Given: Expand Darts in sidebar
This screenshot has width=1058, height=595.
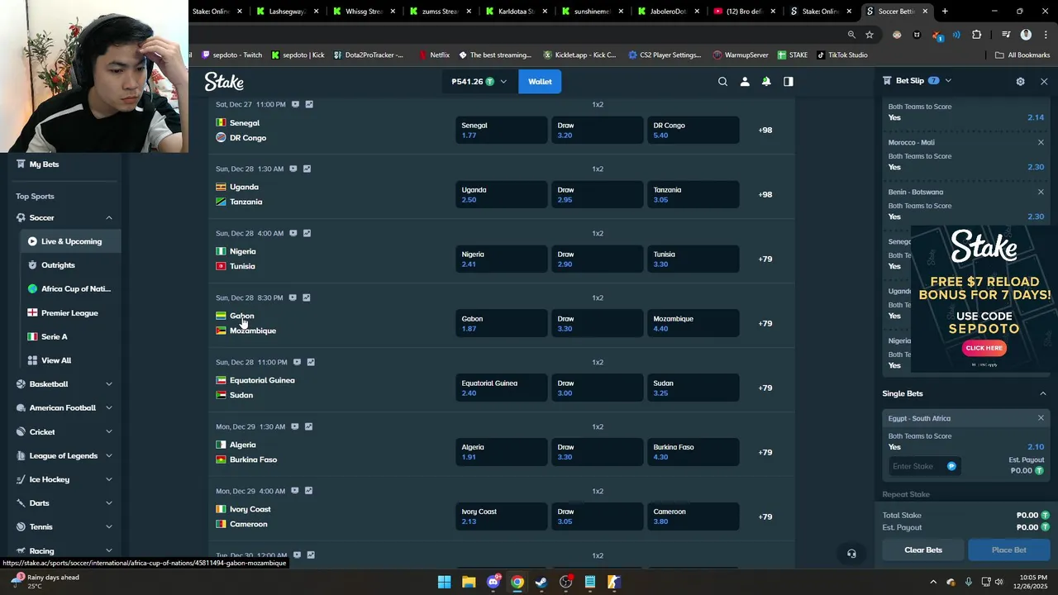Looking at the screenshot, I should (108, 503).
